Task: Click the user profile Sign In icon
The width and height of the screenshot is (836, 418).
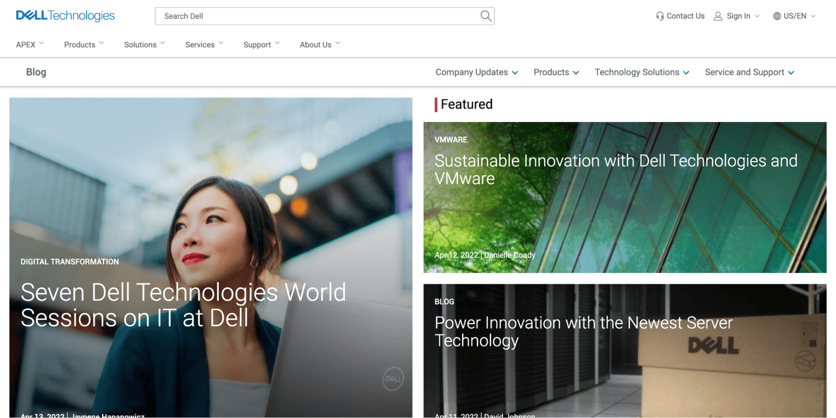Action: (x=718, y=16)
